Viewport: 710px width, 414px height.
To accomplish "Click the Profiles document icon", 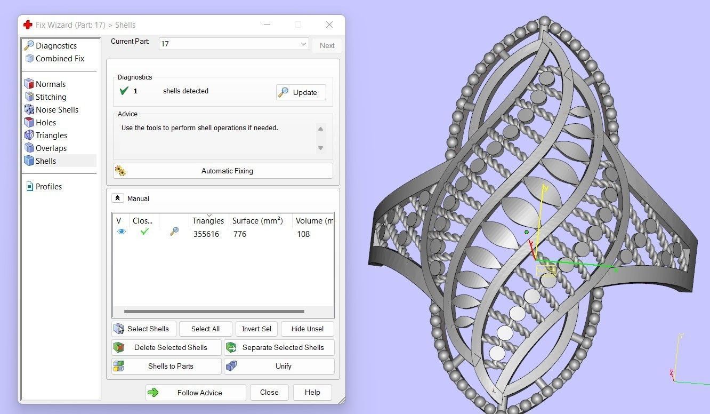I will [x=30, y=187].
